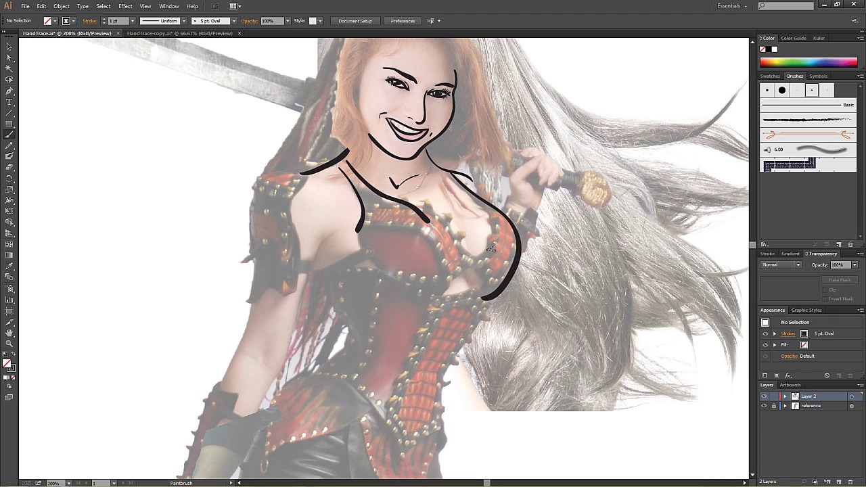Switch to the HandTrace-copy.ai document tab

(x=179, y=33)
